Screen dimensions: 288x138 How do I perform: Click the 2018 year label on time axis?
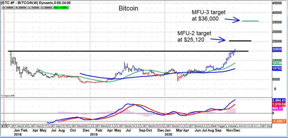point(18,134)
